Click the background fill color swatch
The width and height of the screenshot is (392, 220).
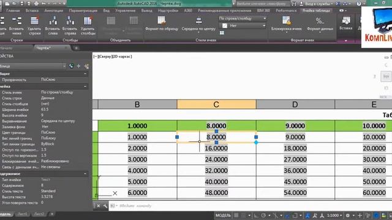pos(225,26)
